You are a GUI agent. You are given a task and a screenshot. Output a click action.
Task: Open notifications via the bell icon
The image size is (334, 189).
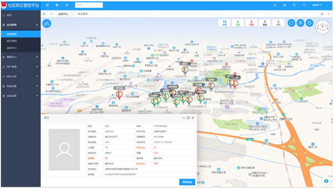point(275,5)
